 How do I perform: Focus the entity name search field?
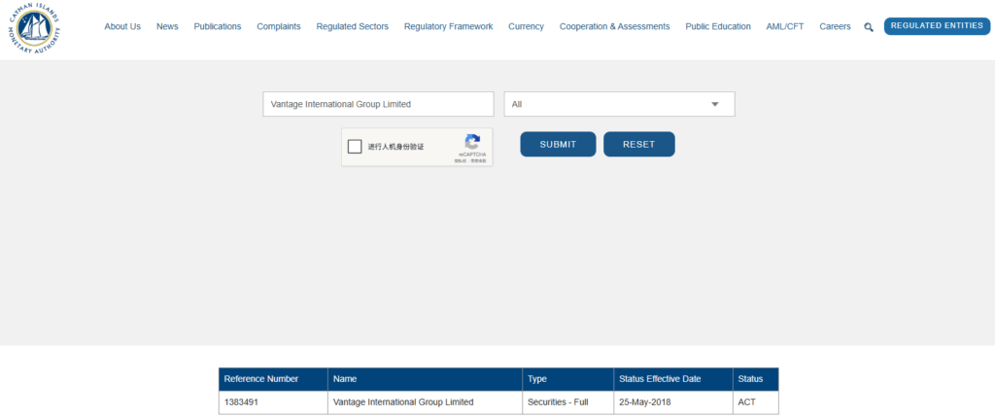pyautogui.click(x=378, y=104)
